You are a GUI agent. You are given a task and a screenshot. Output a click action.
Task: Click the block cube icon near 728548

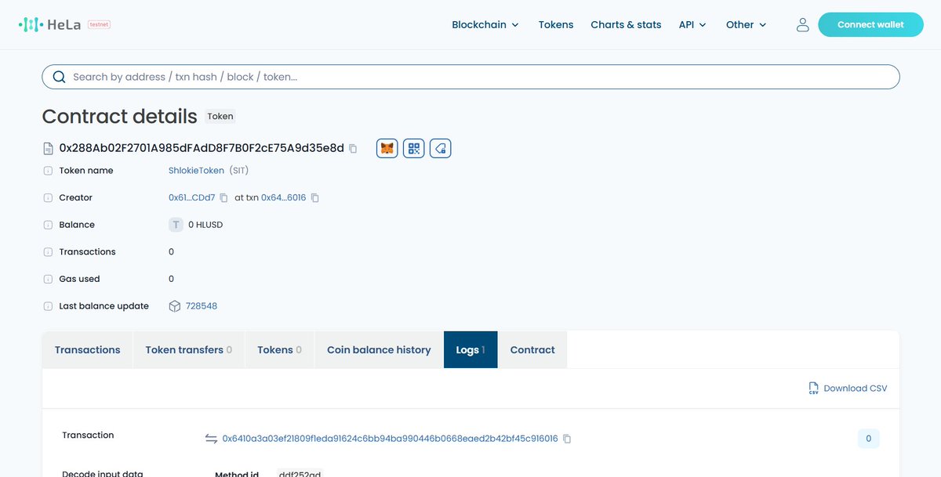tap(175, 306)
